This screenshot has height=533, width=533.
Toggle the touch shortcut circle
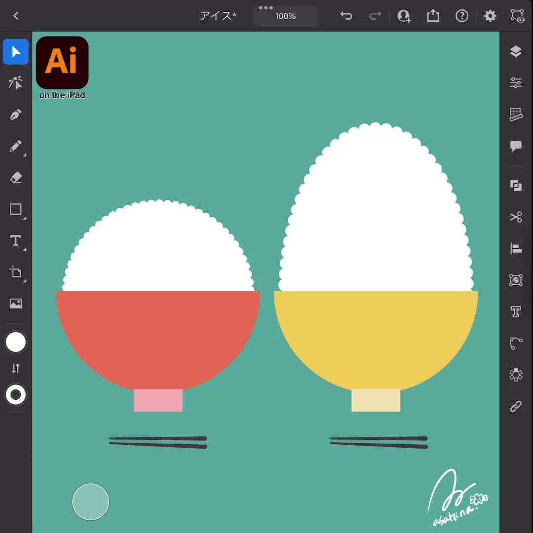pyautogui.click(x=90, y=501)
